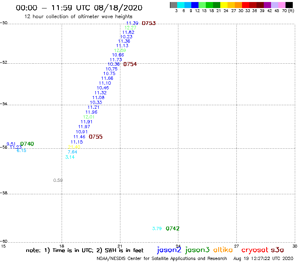Select the pink swatch in the legend bar
The height and width of the screenshot is (262, 298).
(282, 5)
